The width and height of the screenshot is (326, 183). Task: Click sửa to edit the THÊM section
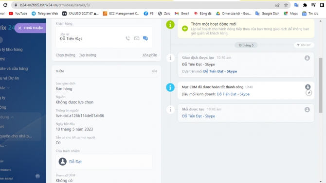(154, 71)
